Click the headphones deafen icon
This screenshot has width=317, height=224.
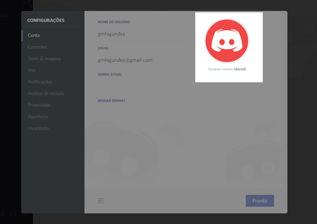point(13,214)
